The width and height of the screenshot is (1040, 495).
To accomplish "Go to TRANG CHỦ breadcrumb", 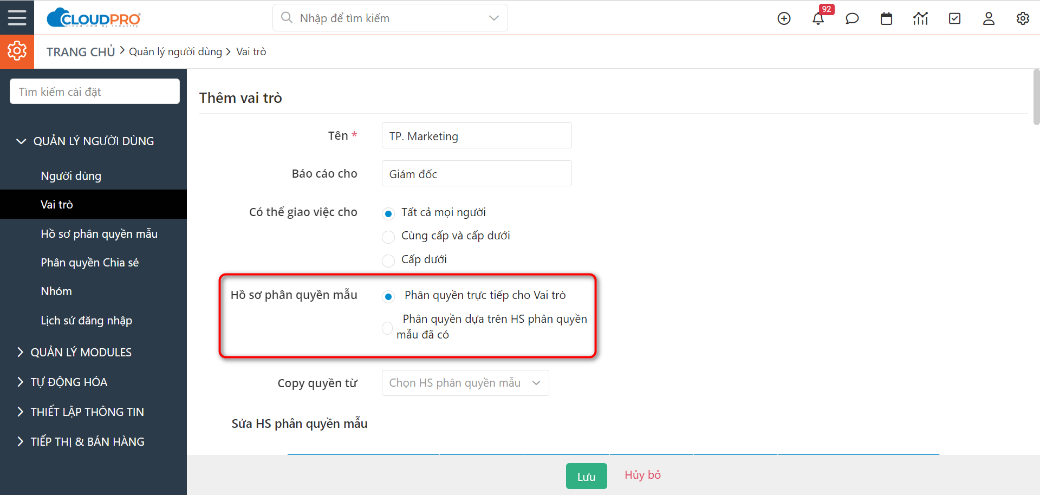I will click(x=81, y=52).
